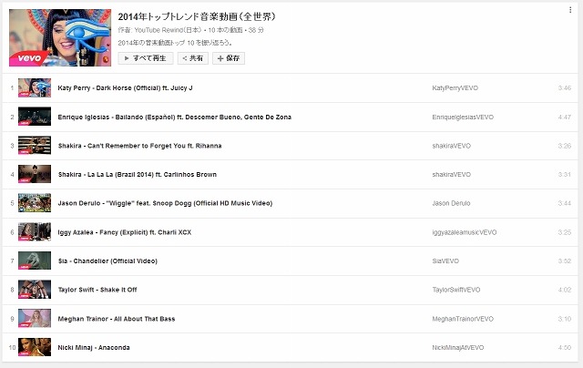Image resolution: width=583 pixels, height=368 pixels.
Task: Click the すべて再生 play-all button
Action: coord(146,58)
